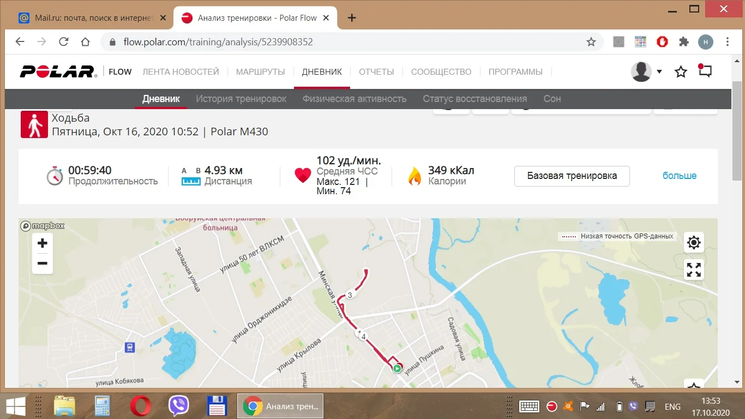The image size is (745, 419).
Task: Click the mapbox logo link
Action: click(x=43, y=226)
